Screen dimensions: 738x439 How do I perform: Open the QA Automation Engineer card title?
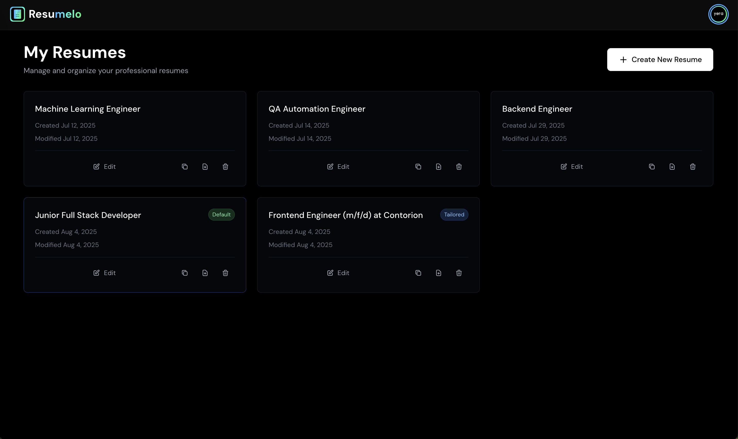point(317,109)
